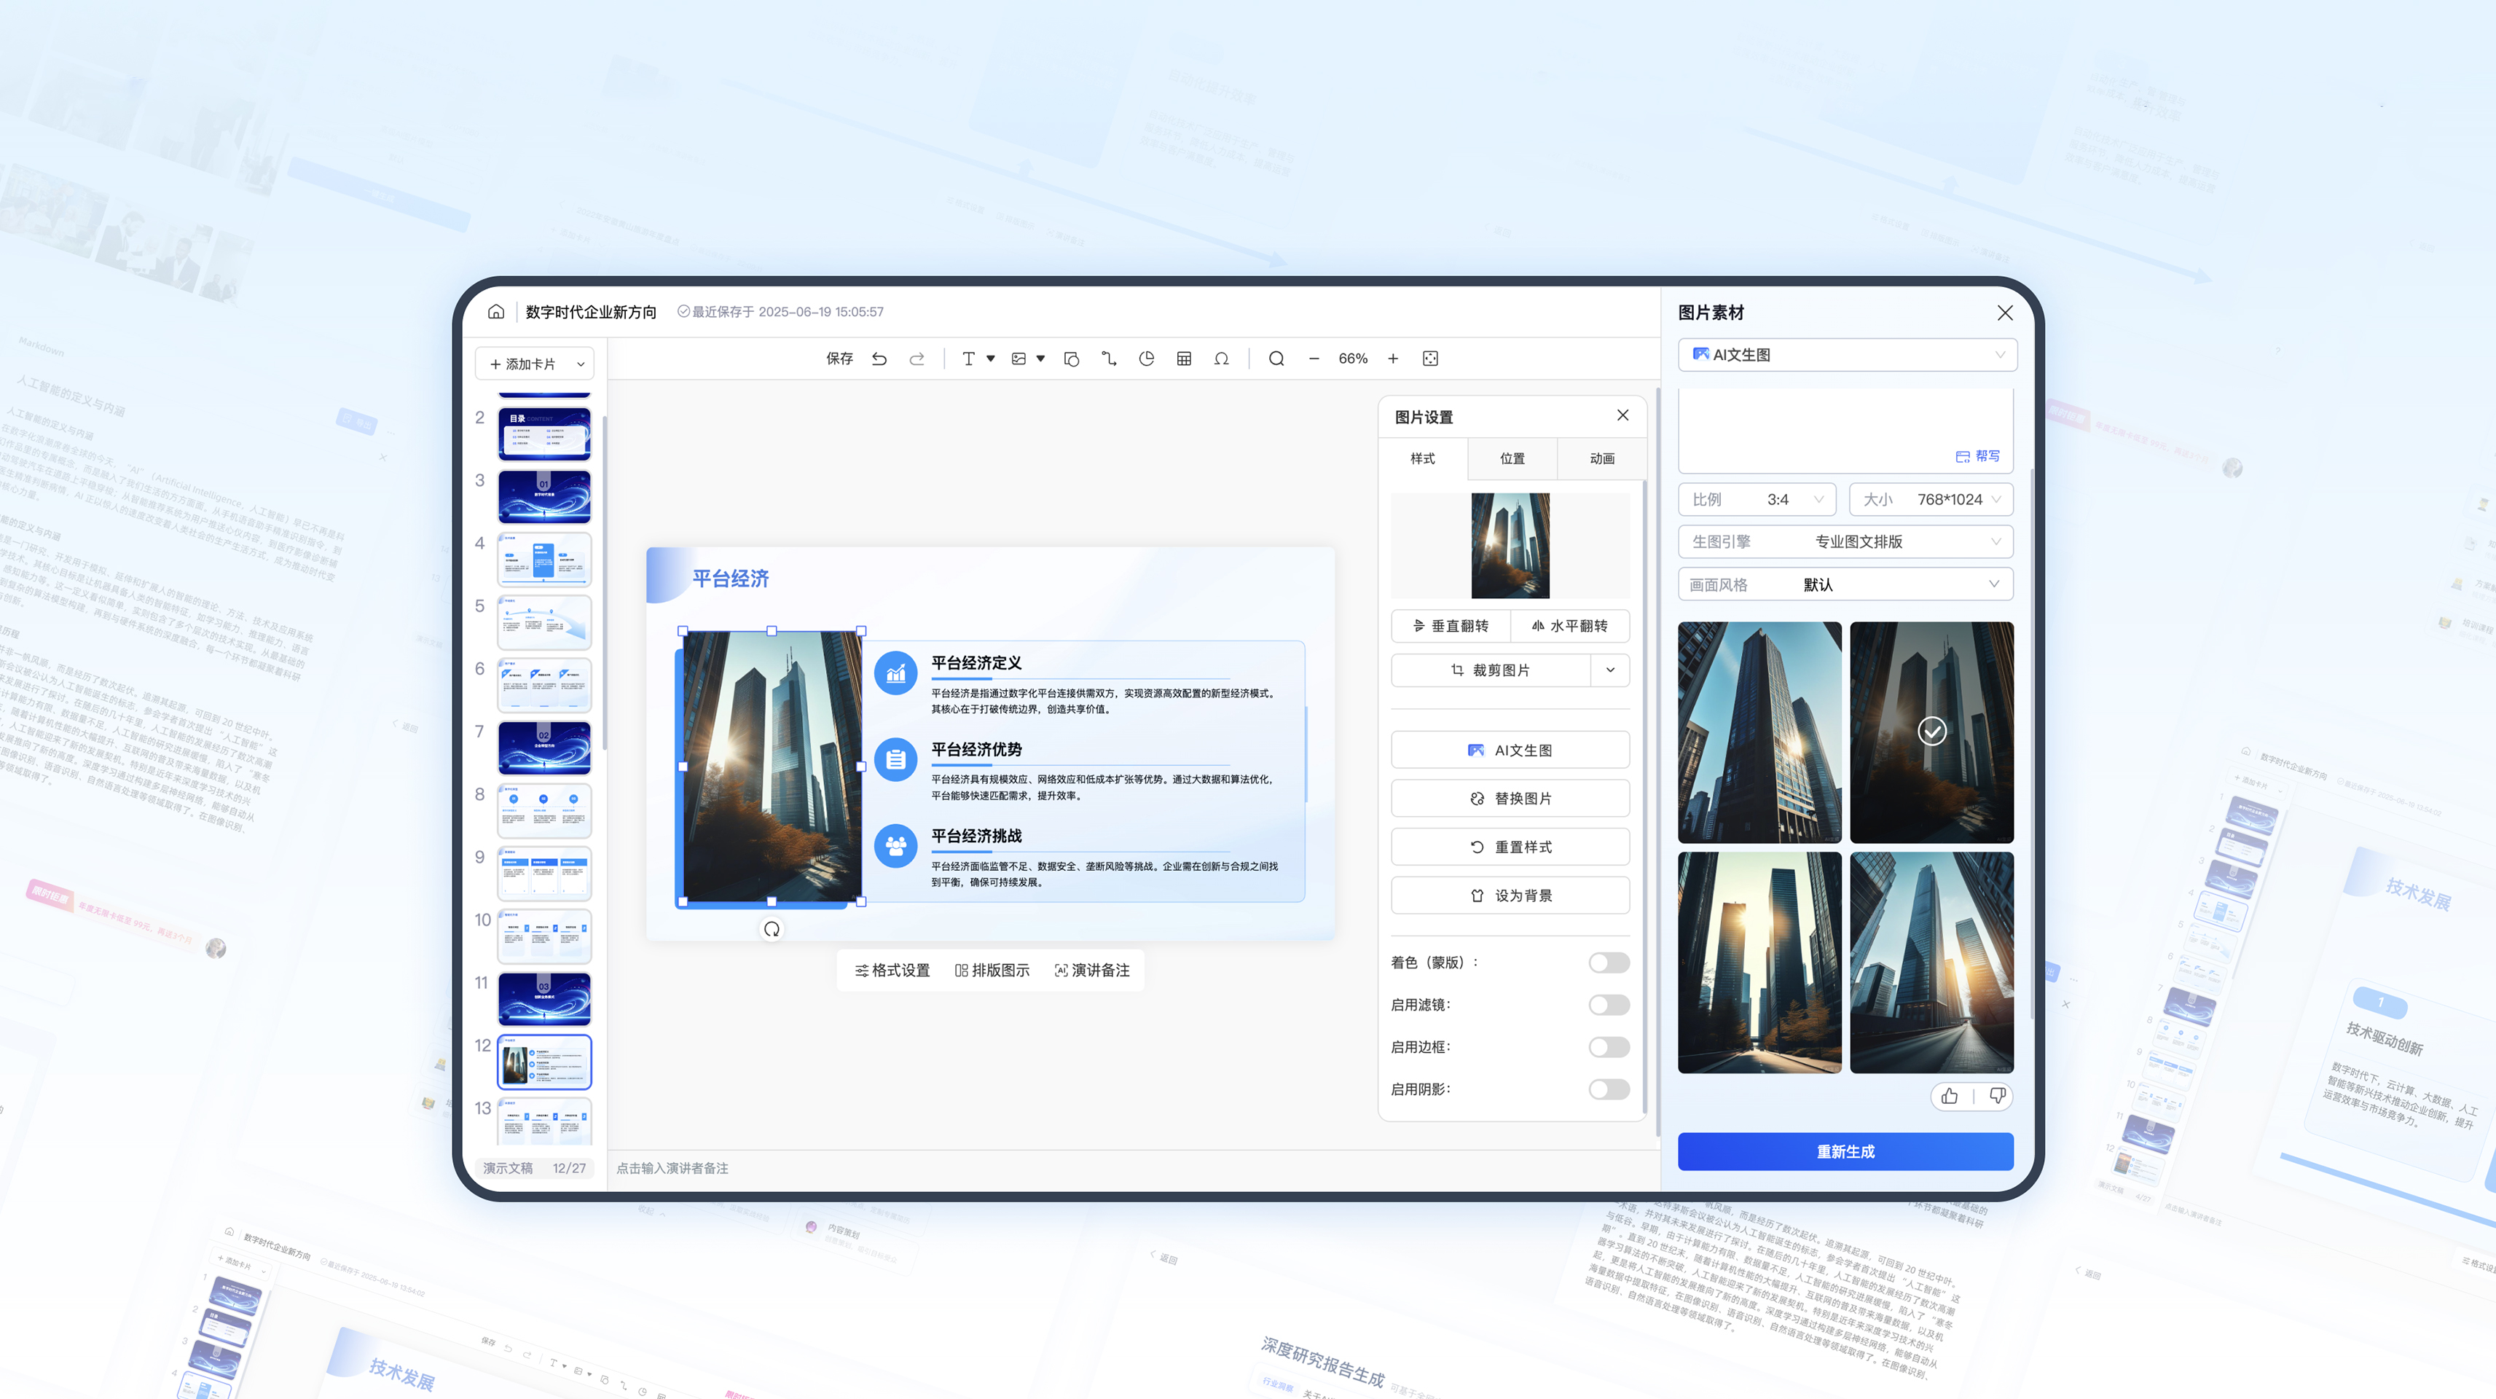The height and width of the screenshot is (1399, 2496).
Task: Click the 重新生成 button
Action: 1845,1151
